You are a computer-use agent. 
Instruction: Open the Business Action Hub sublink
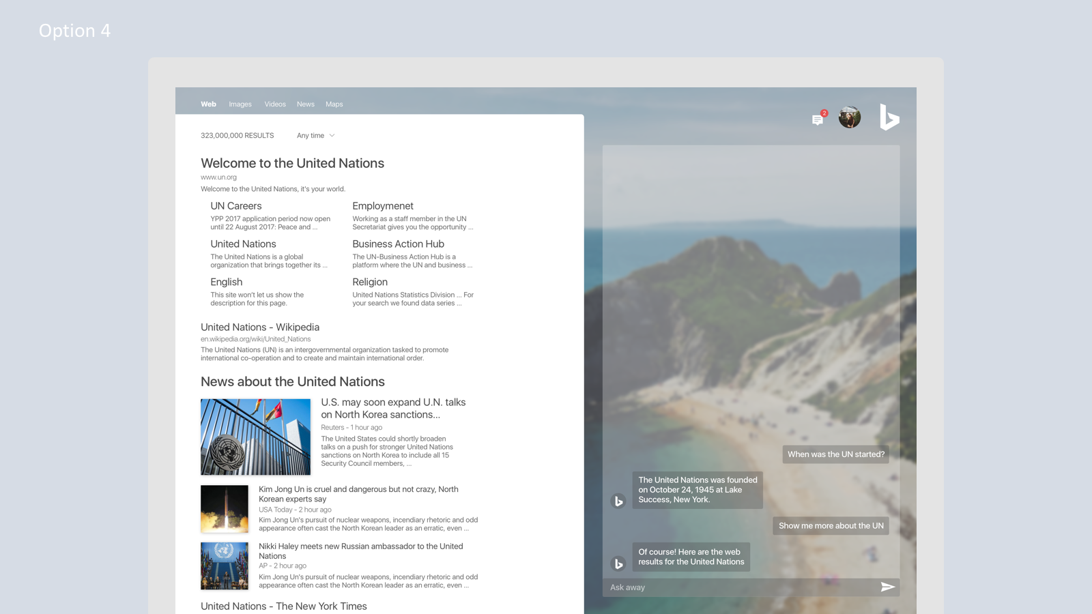tap(398, 244)
